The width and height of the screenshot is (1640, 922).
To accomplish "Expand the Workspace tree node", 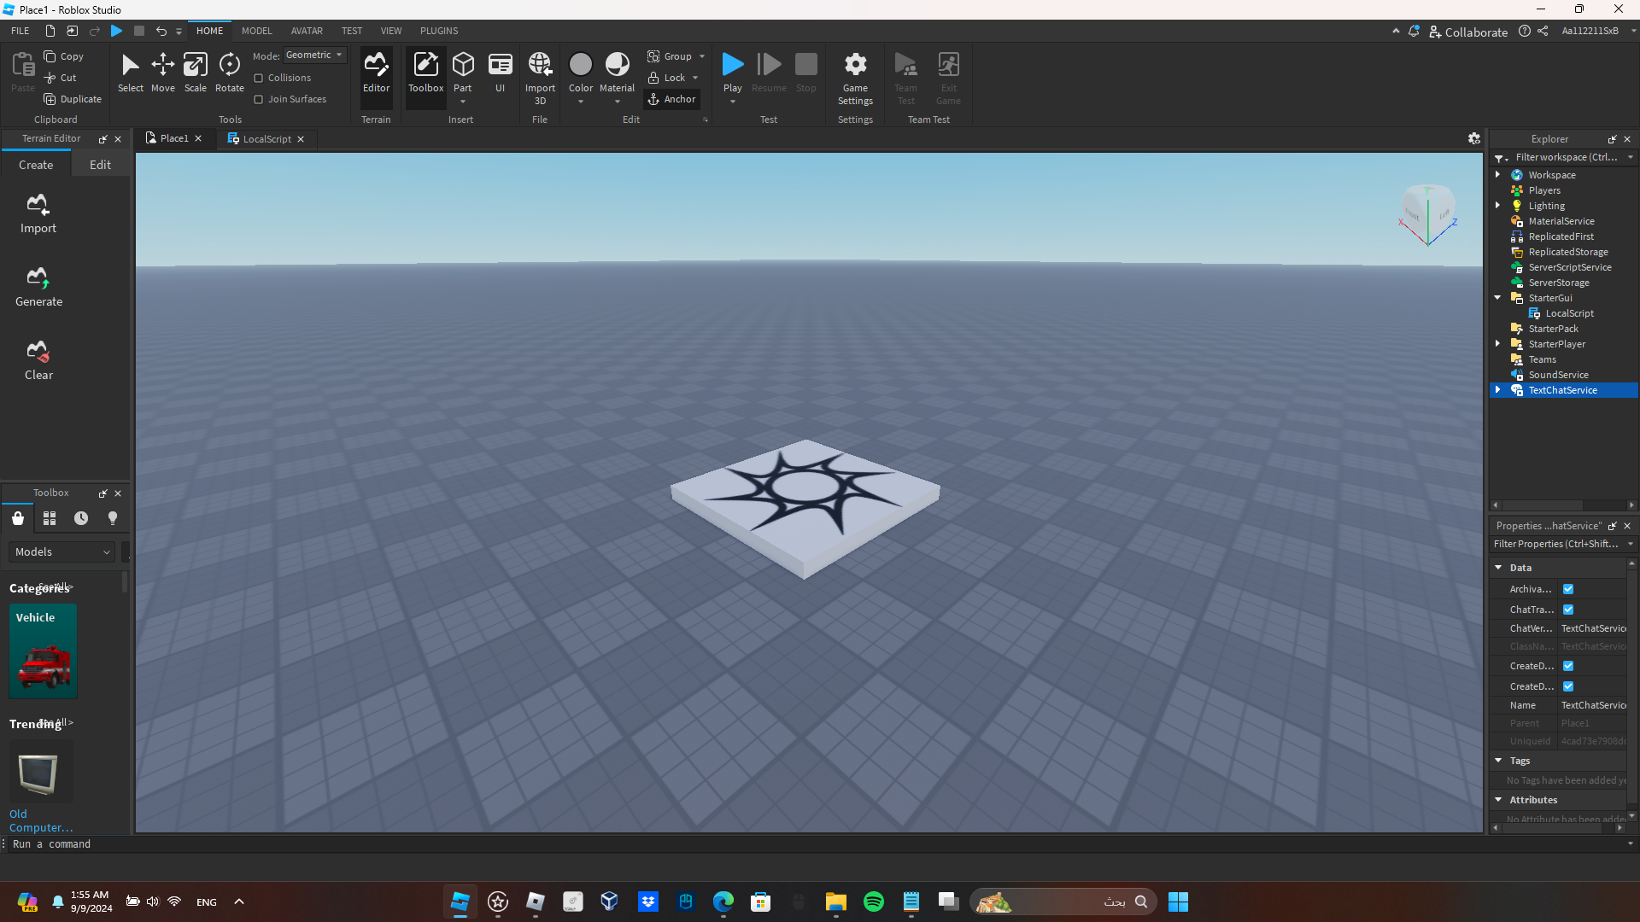I will point(1497,174).
